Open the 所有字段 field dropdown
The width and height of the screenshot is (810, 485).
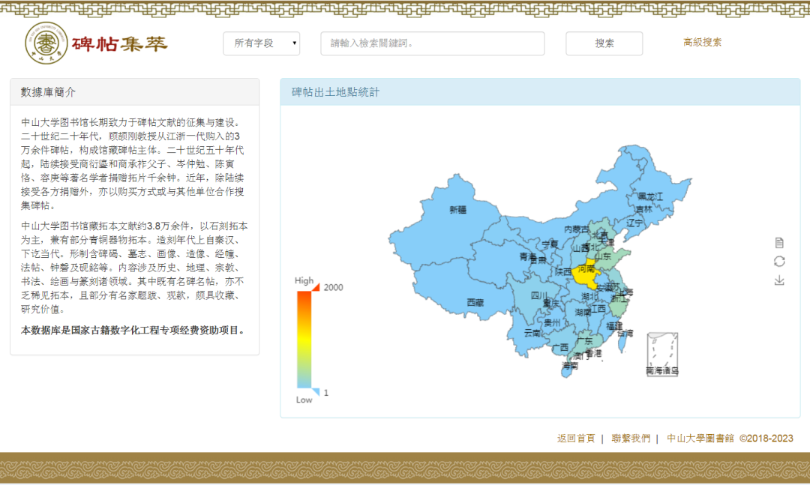[262, 43]
